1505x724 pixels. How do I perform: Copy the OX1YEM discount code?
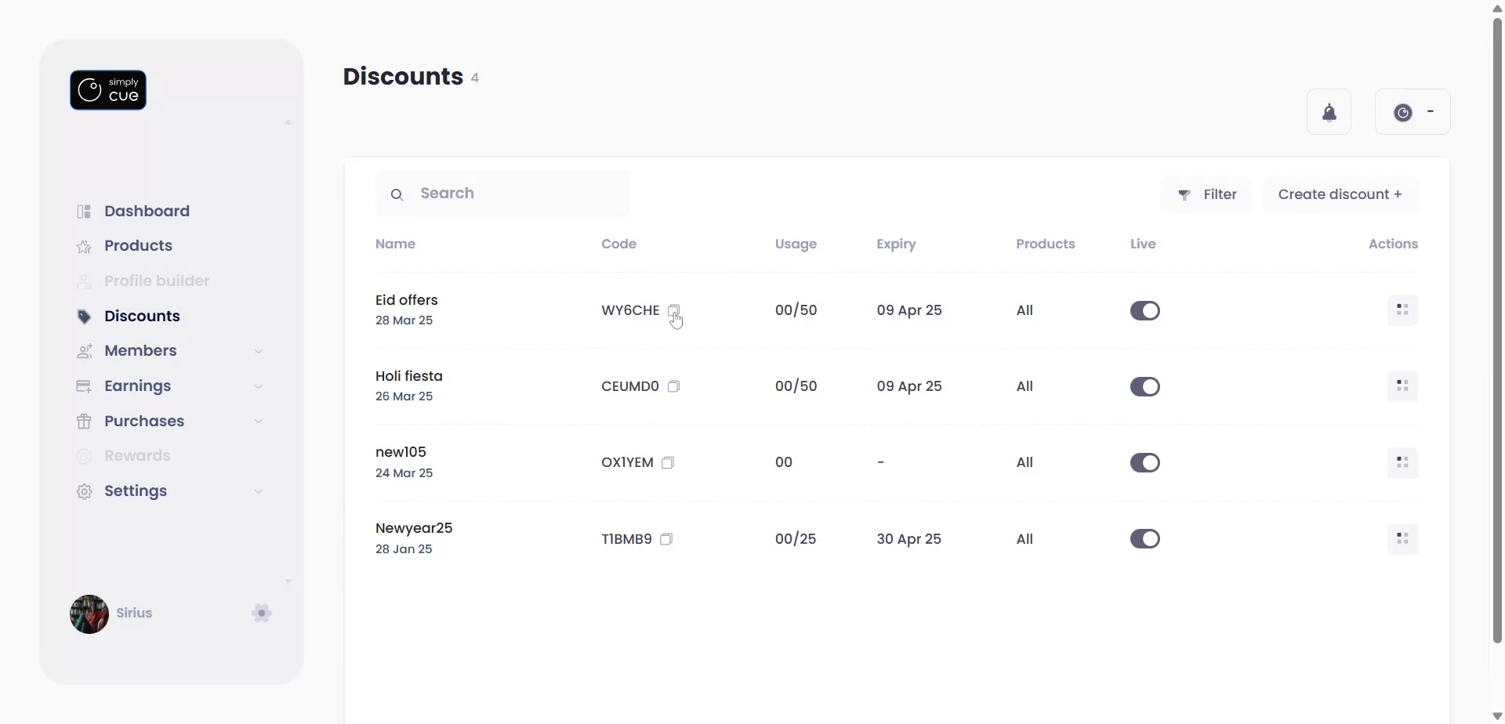click(668, 463)
